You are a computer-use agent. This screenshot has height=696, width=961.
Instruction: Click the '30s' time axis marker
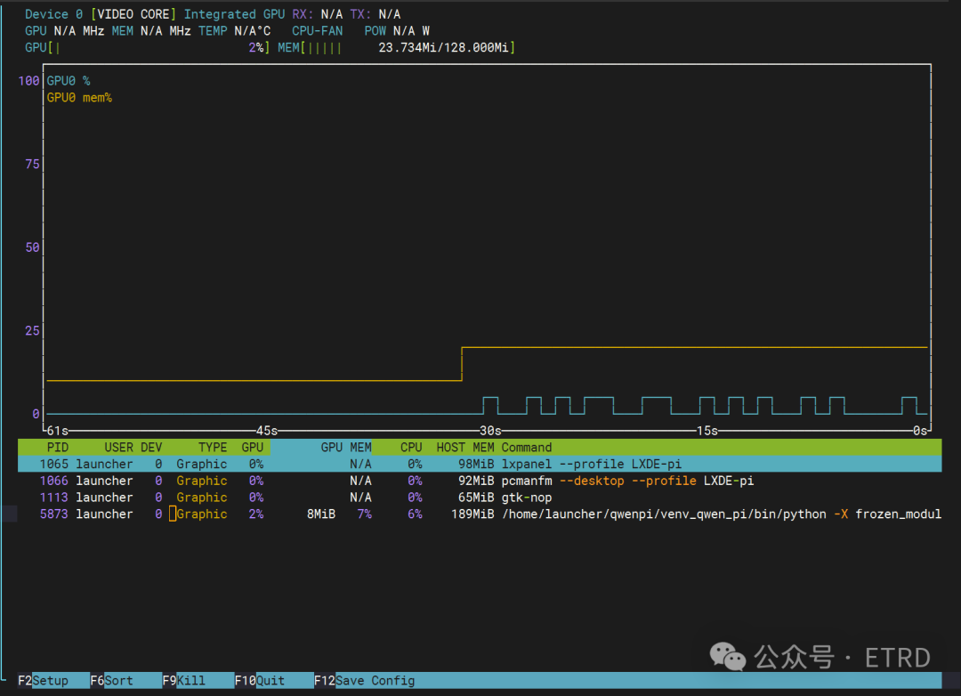(490, 431)
